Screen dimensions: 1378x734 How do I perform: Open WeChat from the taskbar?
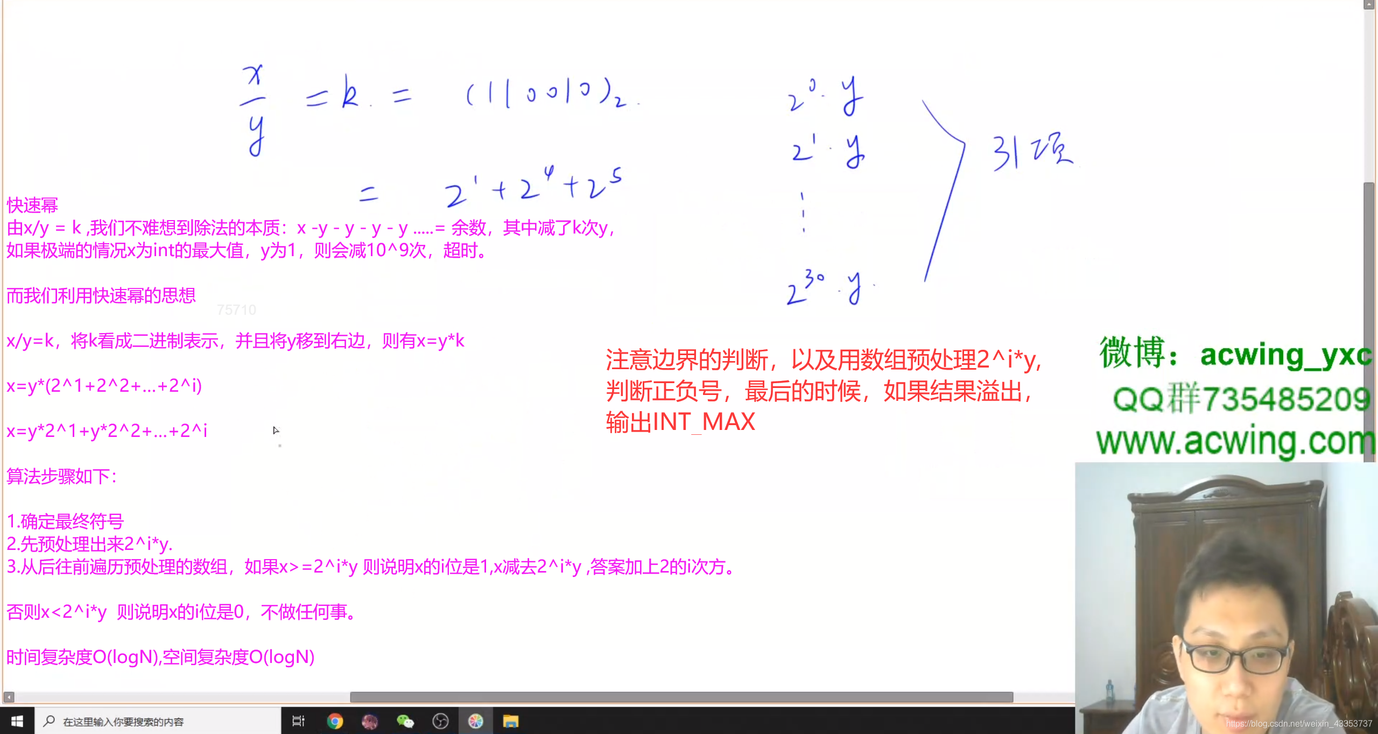coord(405,721)
